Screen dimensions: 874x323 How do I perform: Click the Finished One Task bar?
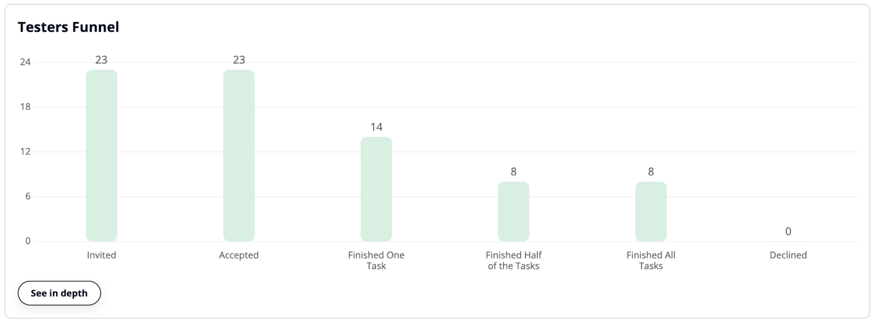[x=376, y=189]
